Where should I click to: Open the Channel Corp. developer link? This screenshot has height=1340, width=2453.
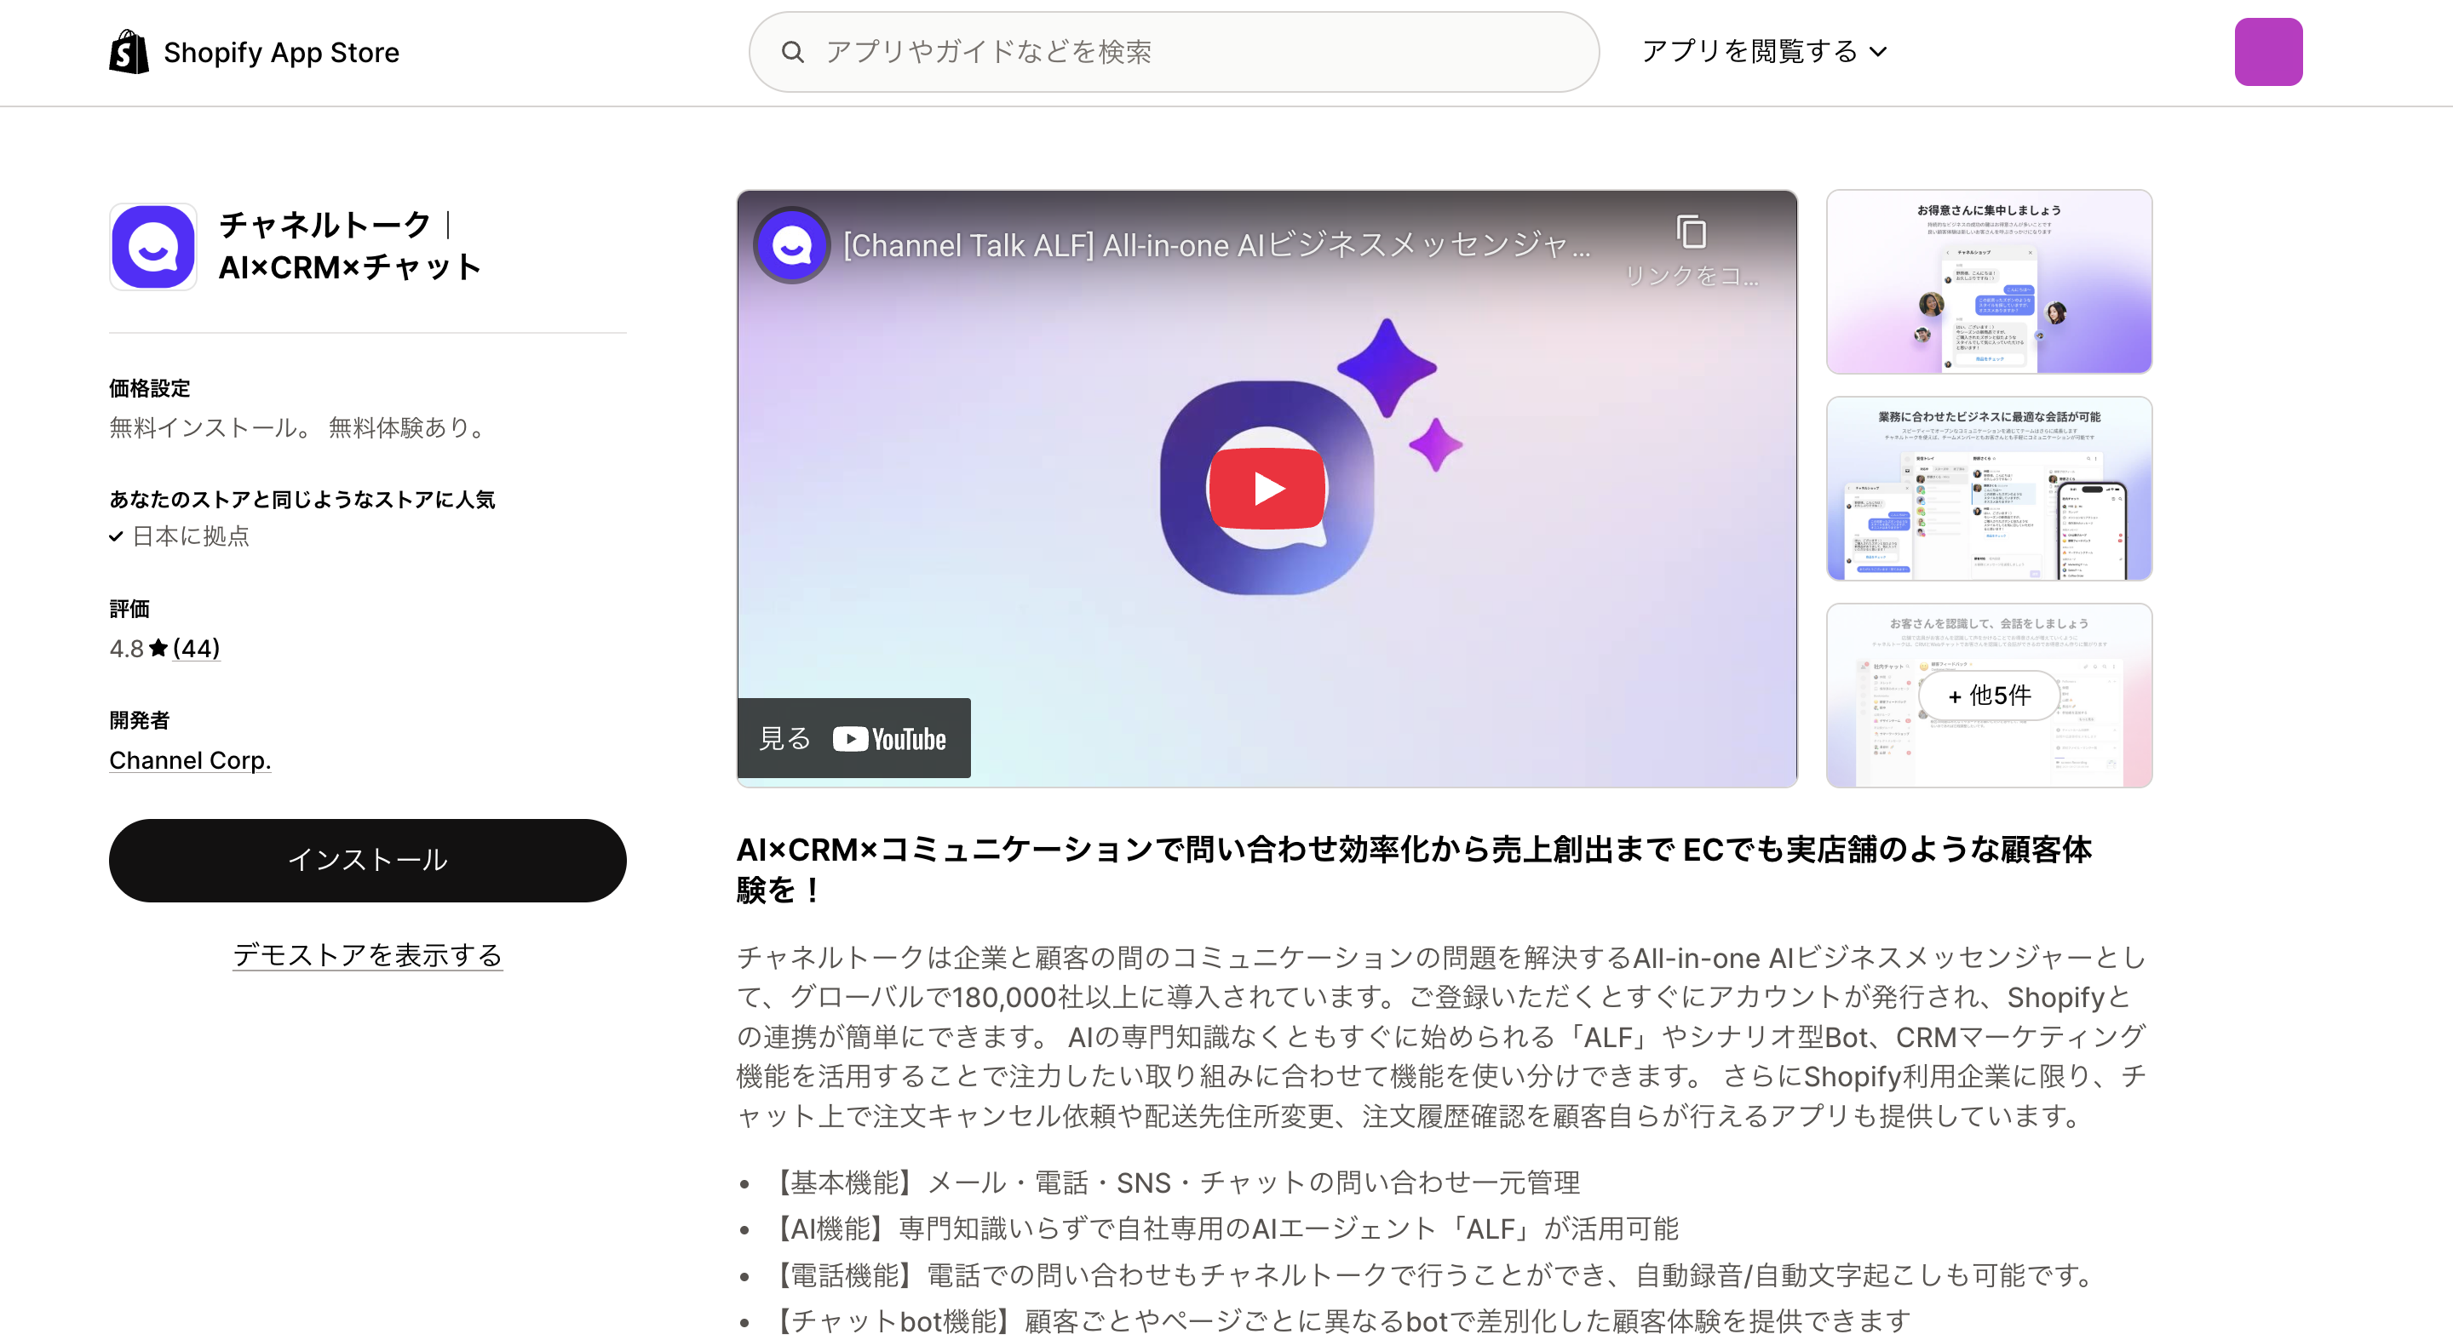pos(189,760)
